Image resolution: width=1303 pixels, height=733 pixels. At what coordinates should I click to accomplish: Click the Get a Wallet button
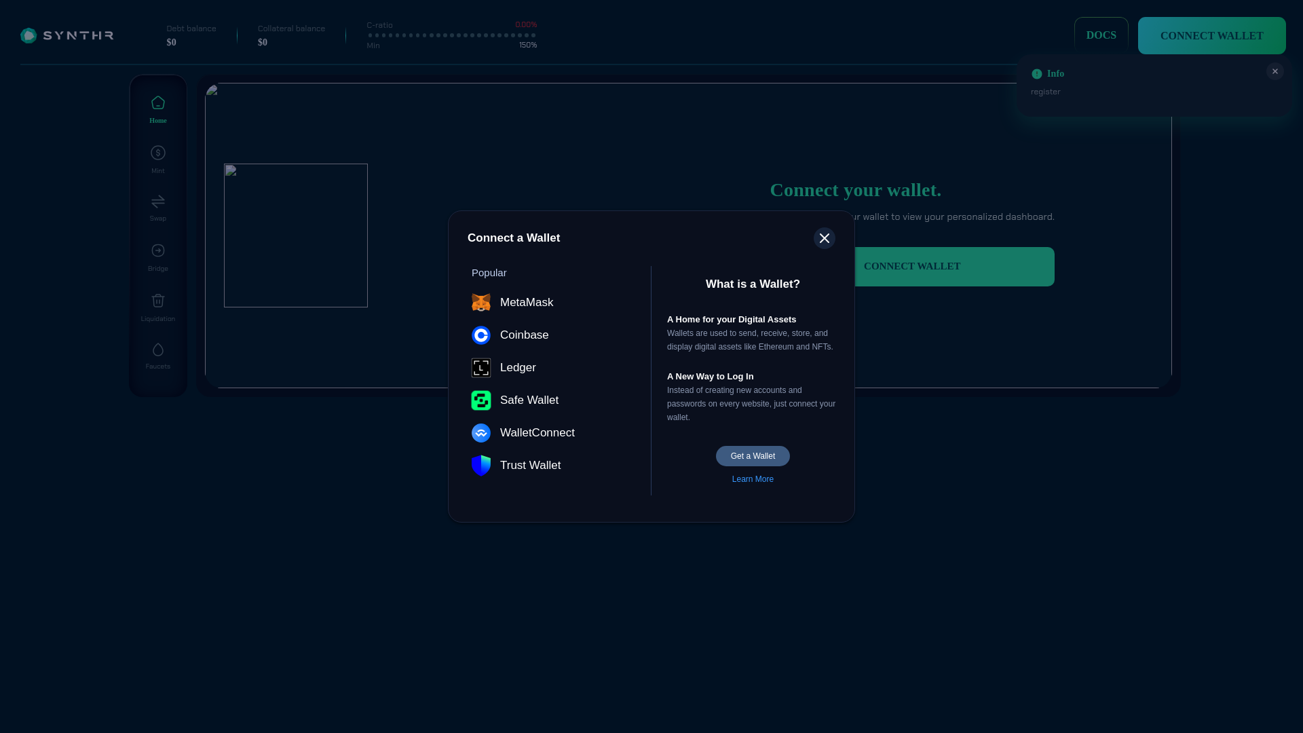(753, 456)
